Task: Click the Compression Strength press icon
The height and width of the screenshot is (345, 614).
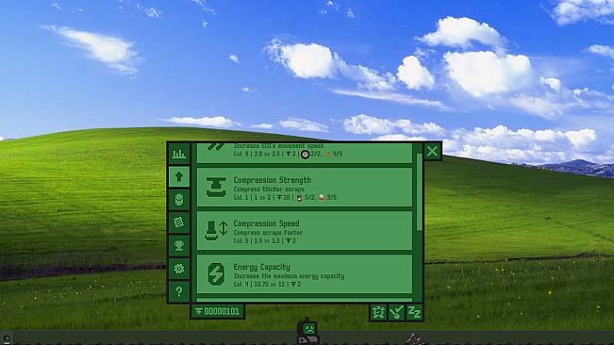Action: click(216, 187)
